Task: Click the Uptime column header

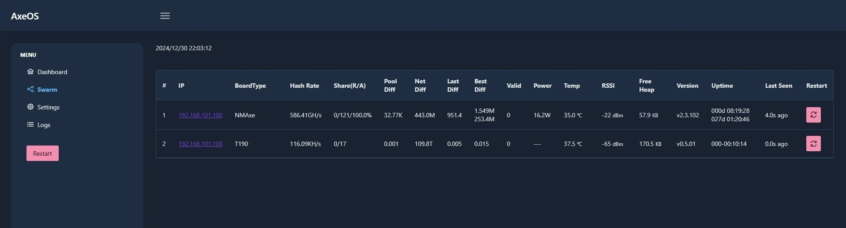Action: 722,86
